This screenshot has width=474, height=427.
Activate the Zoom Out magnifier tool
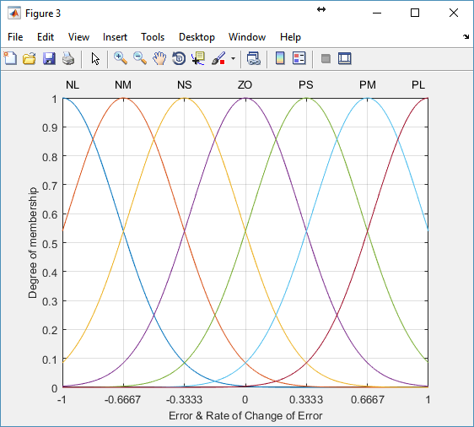pyautogui.click(x=140, y=58)
